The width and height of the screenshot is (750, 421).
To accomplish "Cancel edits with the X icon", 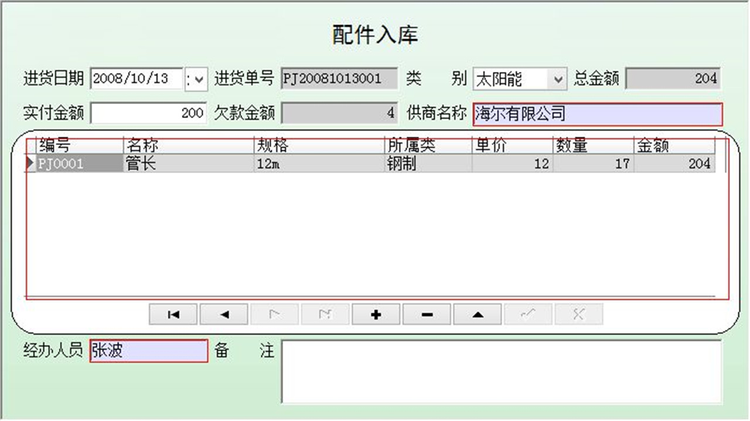I will pyautogui.click(x=578, y=314).
